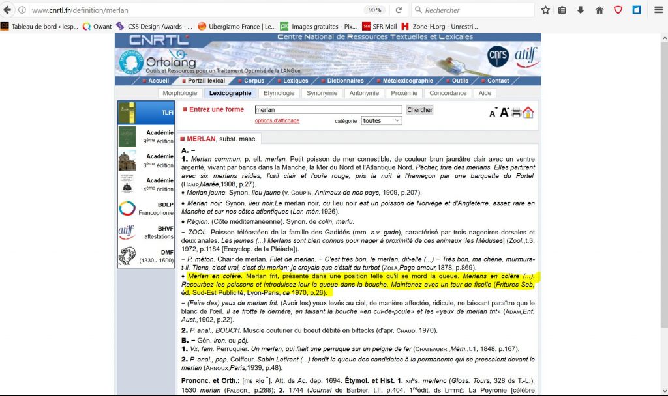Click the word form input field
Screen dimensions: 668x396
327,109
